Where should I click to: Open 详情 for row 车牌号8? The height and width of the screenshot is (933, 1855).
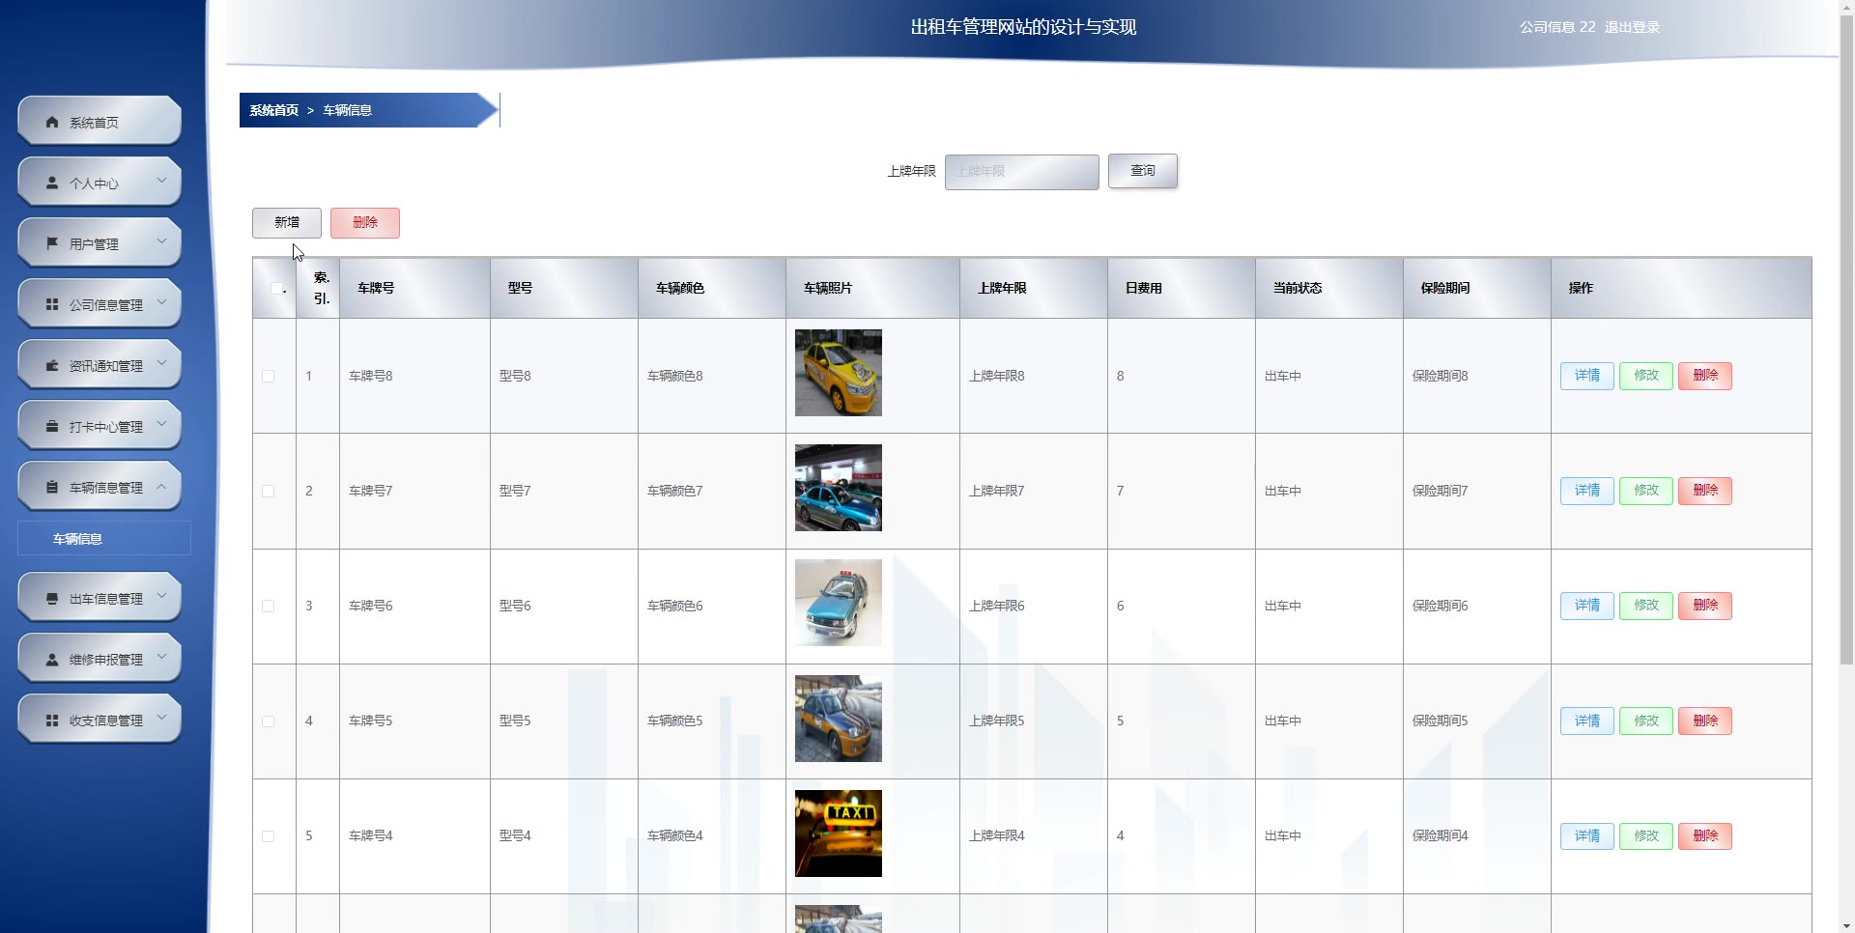click(1587, 376)
